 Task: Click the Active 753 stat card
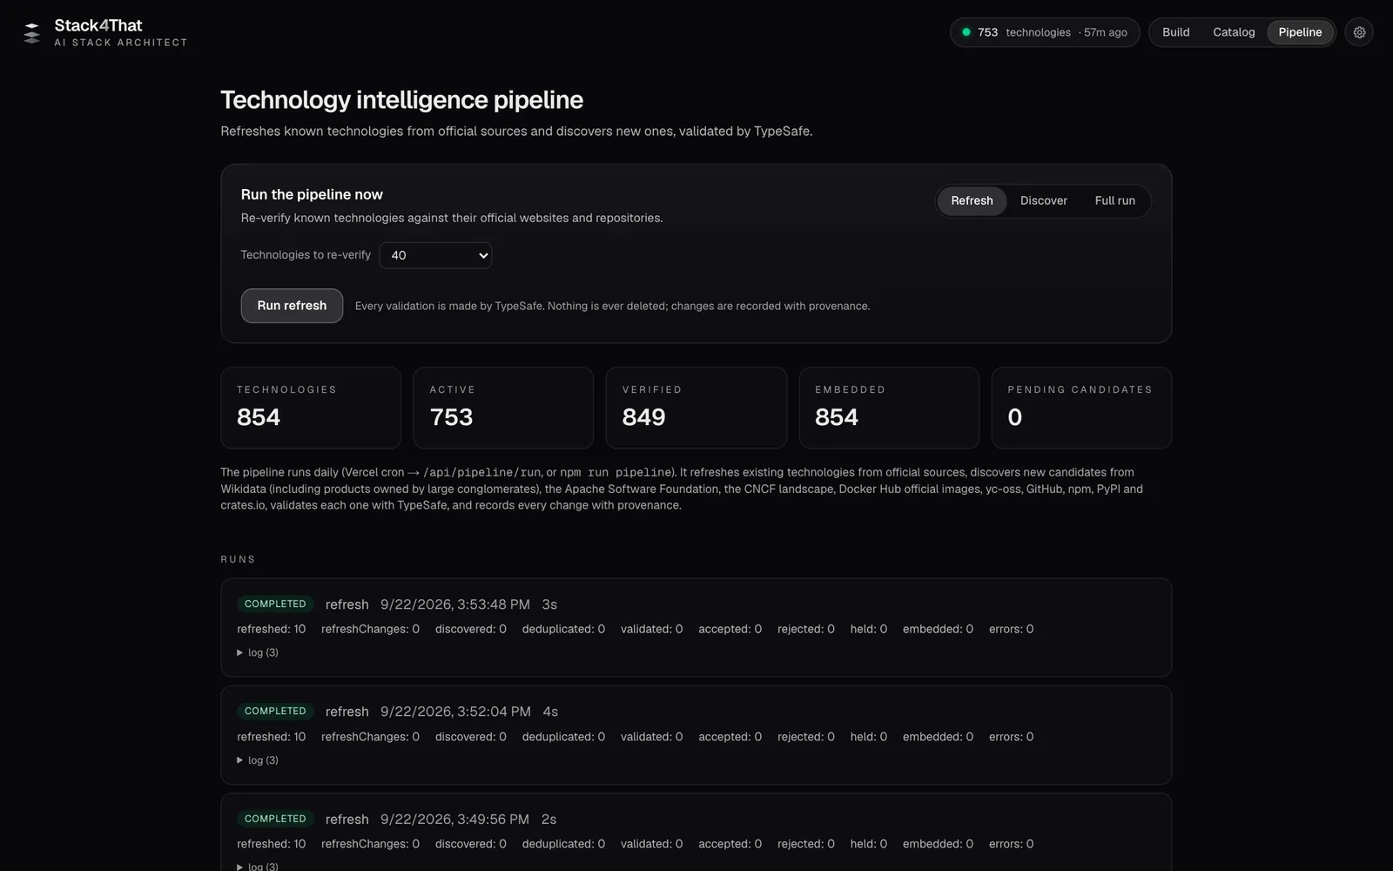pos(503,408)
